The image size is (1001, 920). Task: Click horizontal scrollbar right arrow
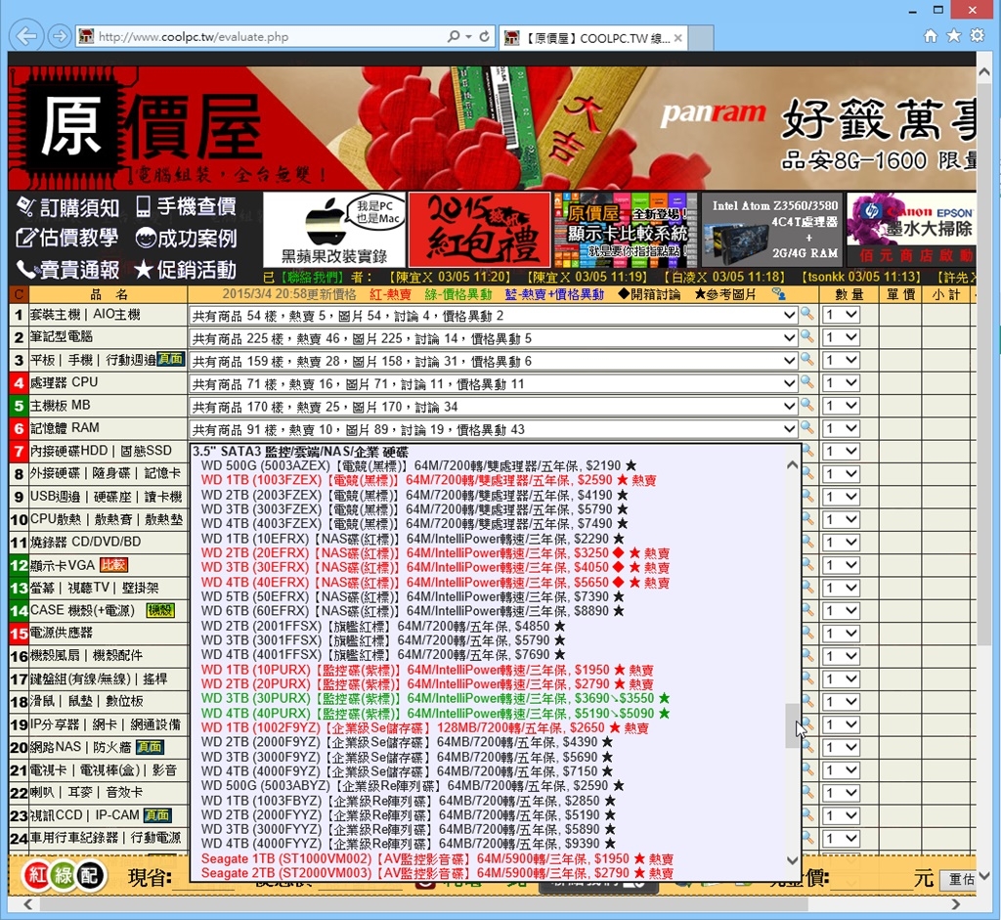[956, 904]
